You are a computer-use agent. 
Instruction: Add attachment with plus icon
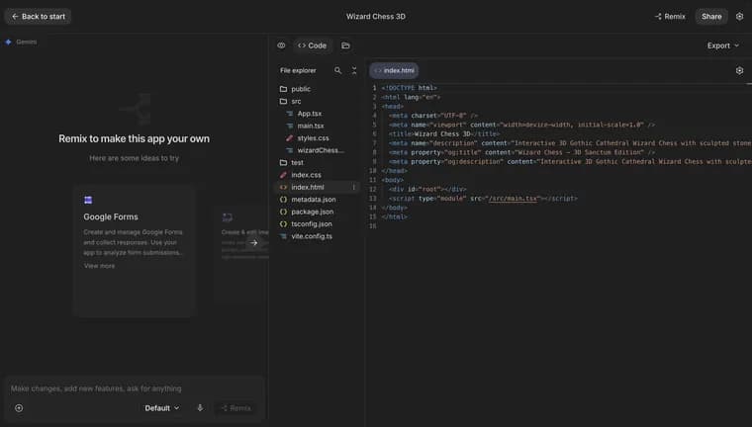click(19, 408)
